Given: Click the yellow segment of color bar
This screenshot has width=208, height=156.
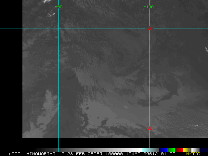Looking at the screenshot, I should pos(187,150).
